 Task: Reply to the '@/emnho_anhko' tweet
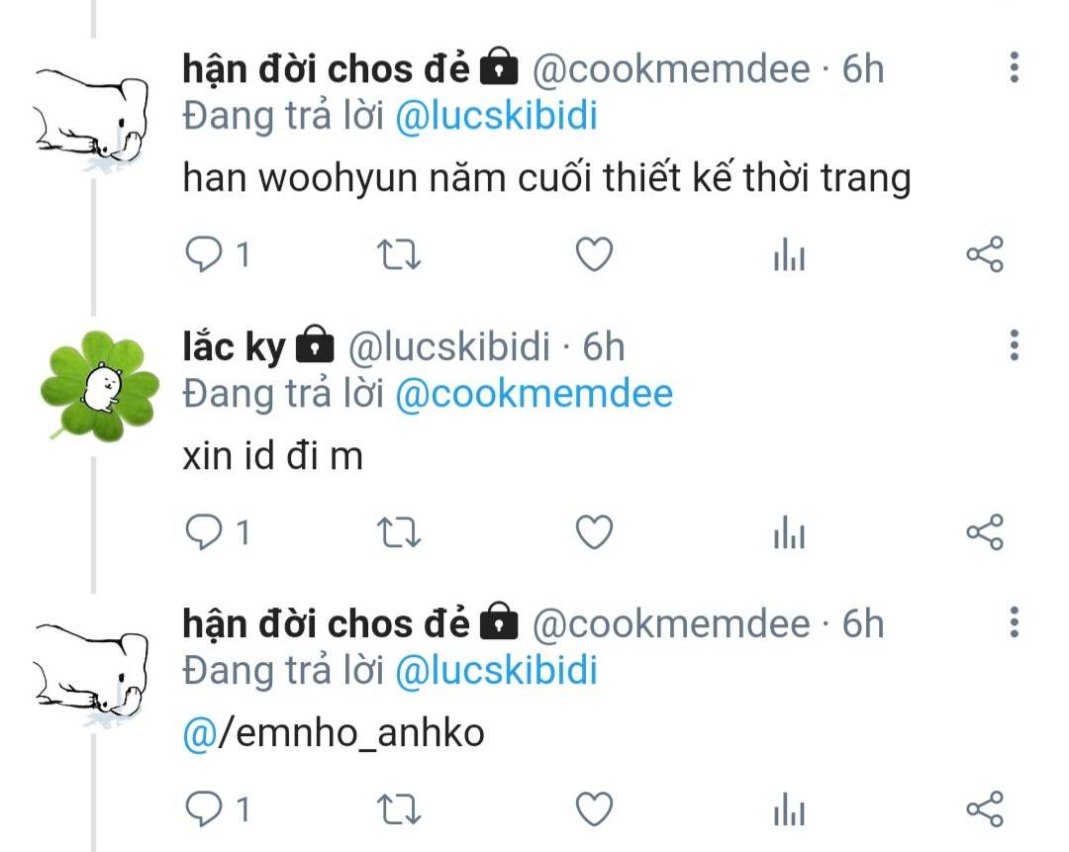pyautogui.click(x=218, y=809)
